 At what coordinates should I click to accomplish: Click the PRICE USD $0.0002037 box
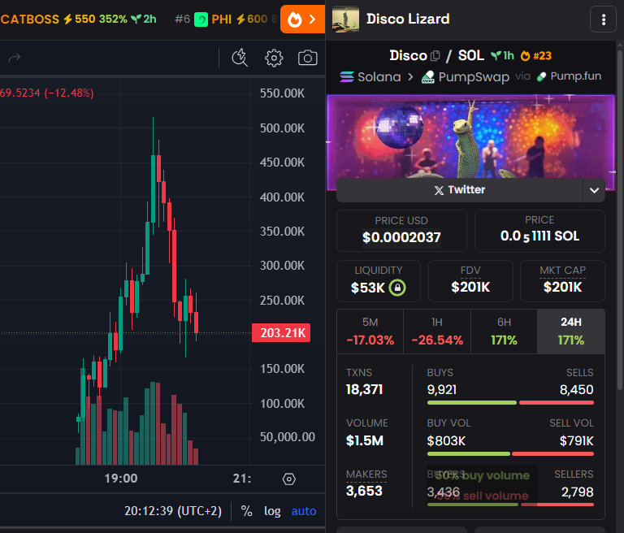pos(401,231)
